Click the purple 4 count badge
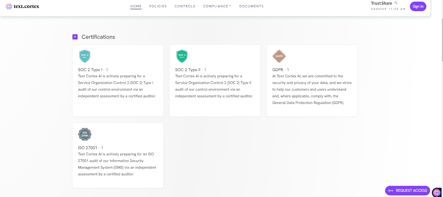 click(75, 37)
